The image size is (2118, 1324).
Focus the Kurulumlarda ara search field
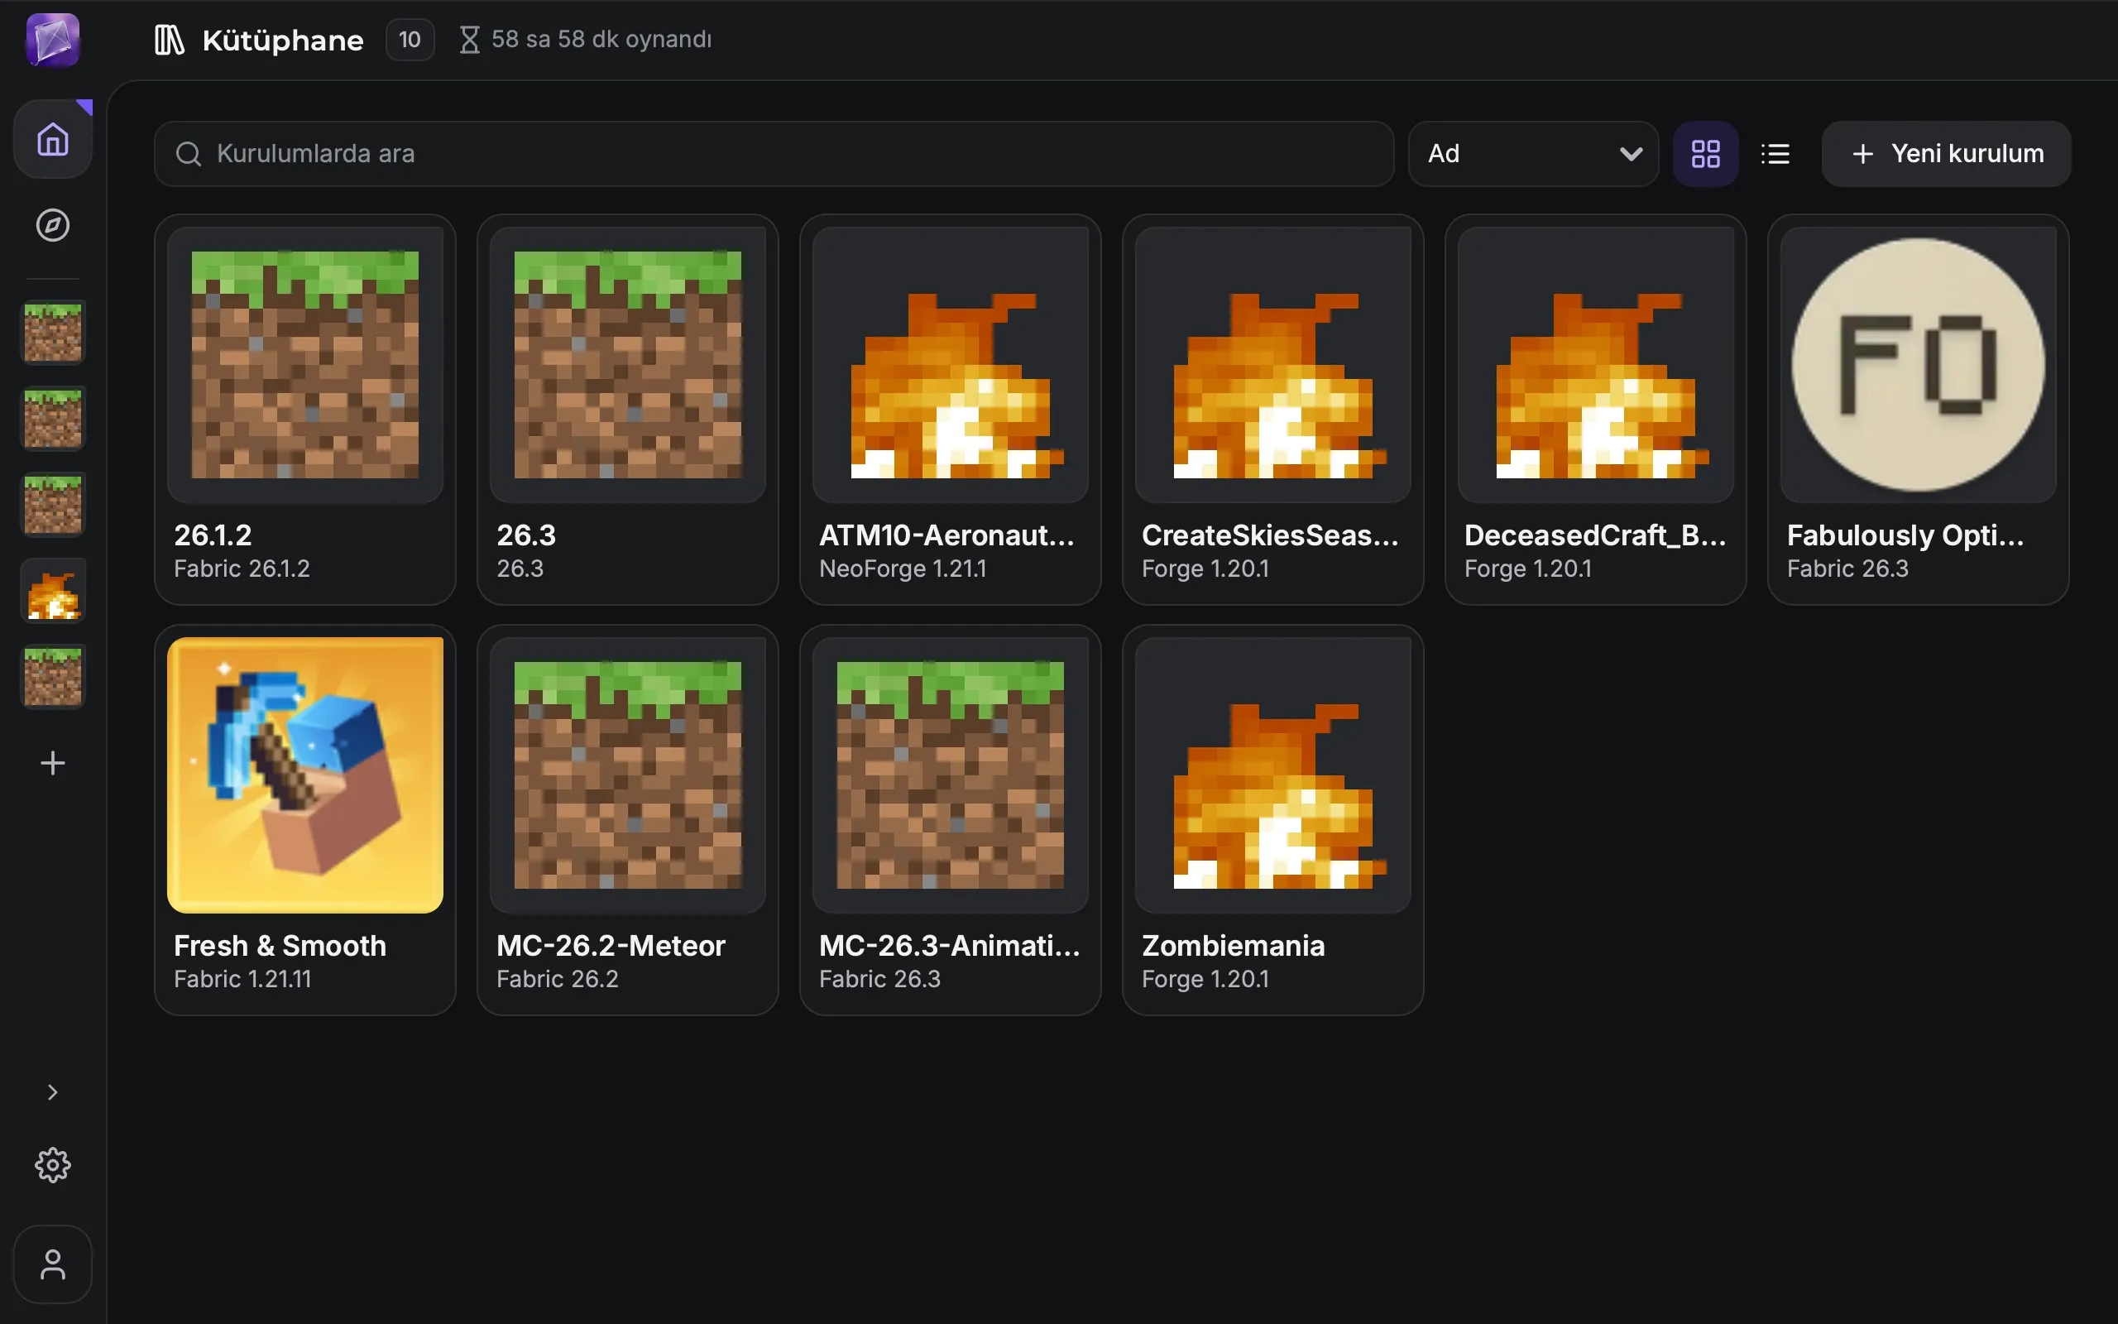774,154
